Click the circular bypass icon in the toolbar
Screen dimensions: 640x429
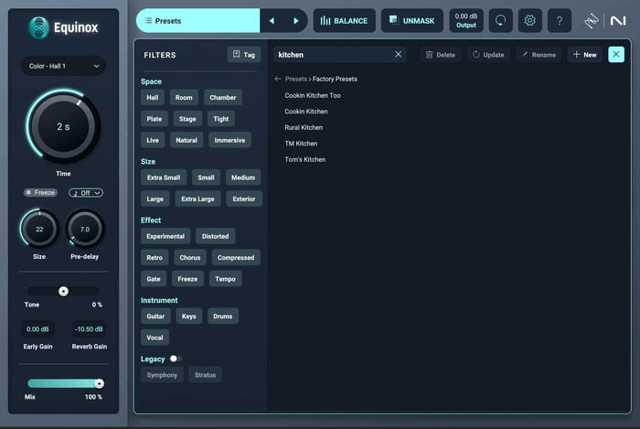(500, 21)
